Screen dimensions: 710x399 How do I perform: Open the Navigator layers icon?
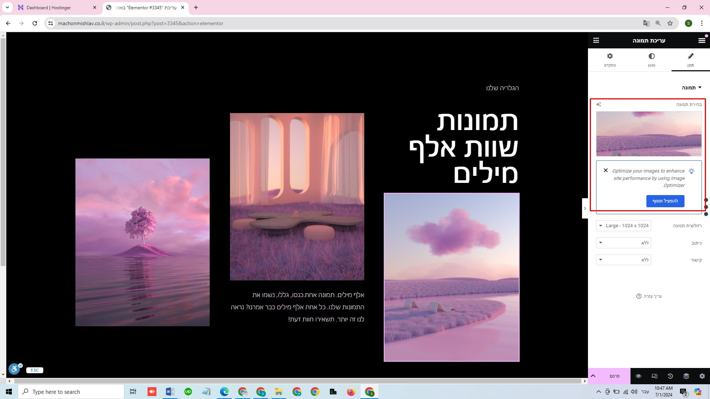[x=686, y=376]
